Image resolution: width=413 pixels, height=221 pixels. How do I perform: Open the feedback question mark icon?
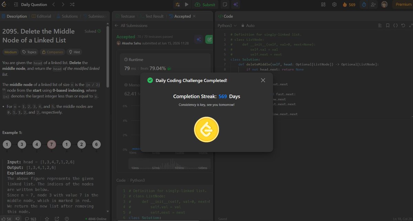coord(67,219)
